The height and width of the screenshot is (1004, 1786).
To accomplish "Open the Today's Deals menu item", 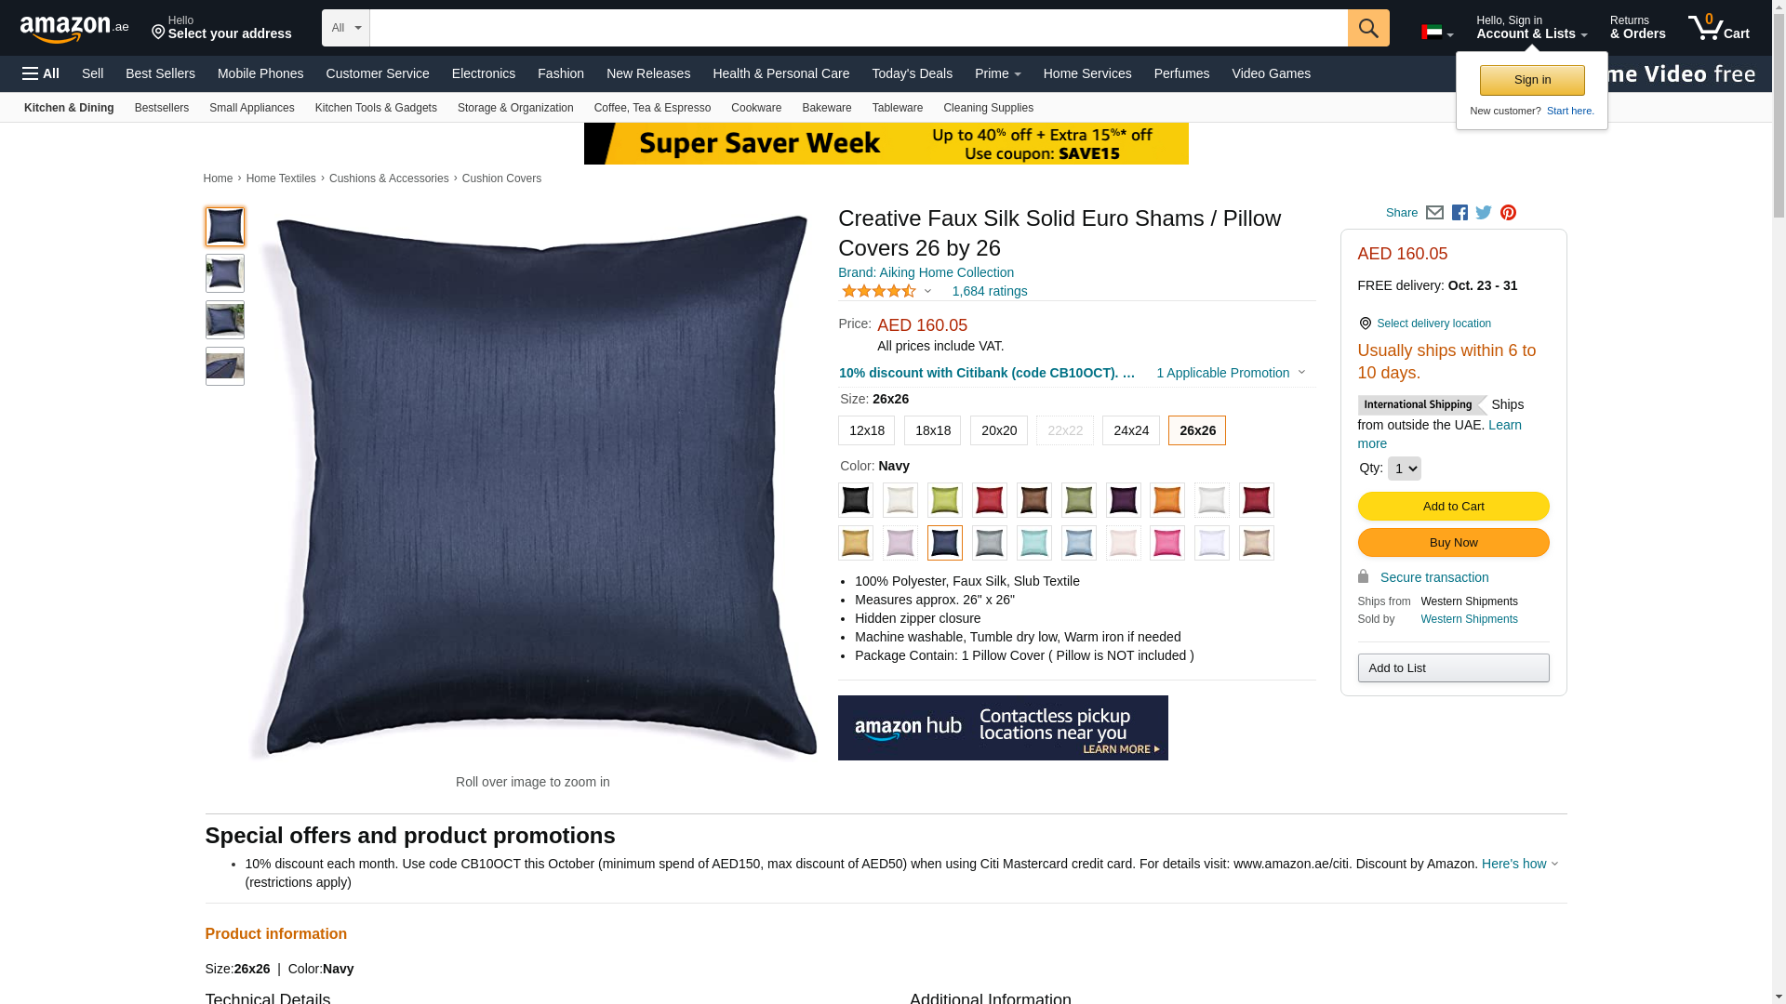I will pos(912,73).
